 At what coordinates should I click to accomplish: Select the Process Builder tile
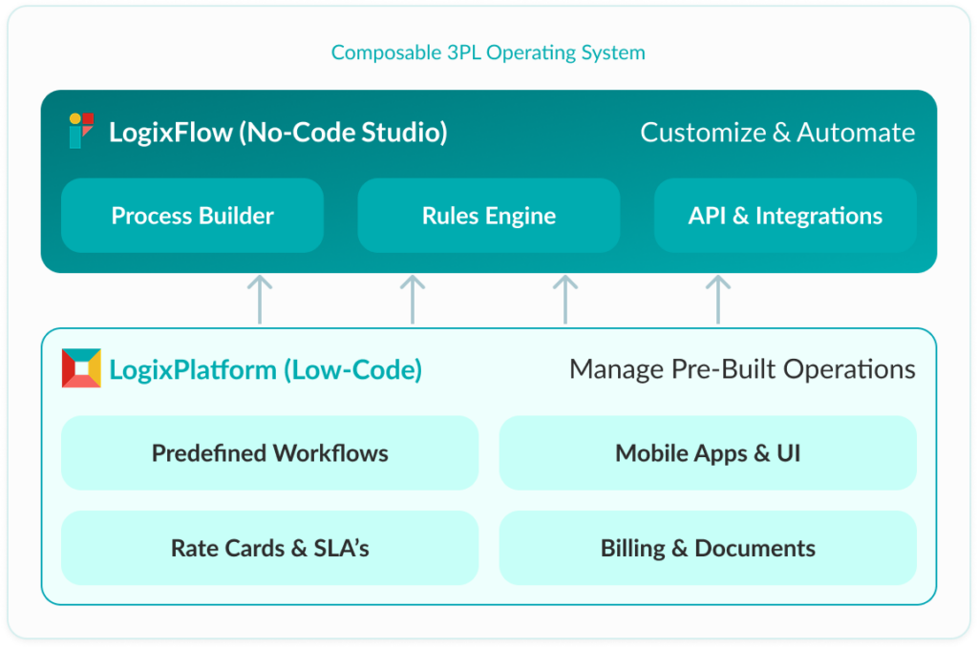[x=192, y=216]
